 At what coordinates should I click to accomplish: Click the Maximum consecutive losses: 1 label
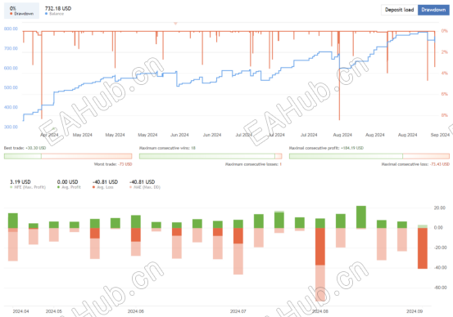point(253,164)
